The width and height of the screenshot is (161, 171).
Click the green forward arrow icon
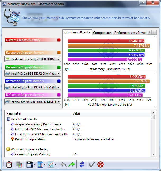[x=72, y=164]
